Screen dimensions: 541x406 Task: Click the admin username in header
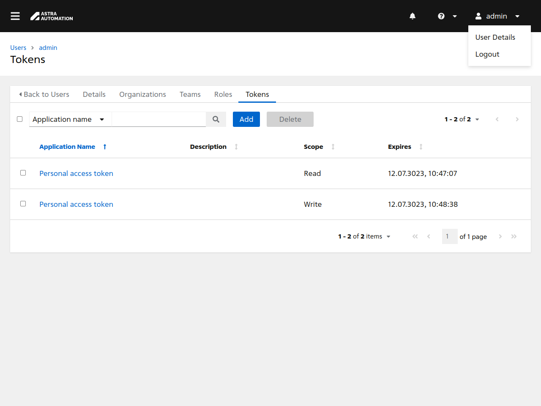pos(497,16)
